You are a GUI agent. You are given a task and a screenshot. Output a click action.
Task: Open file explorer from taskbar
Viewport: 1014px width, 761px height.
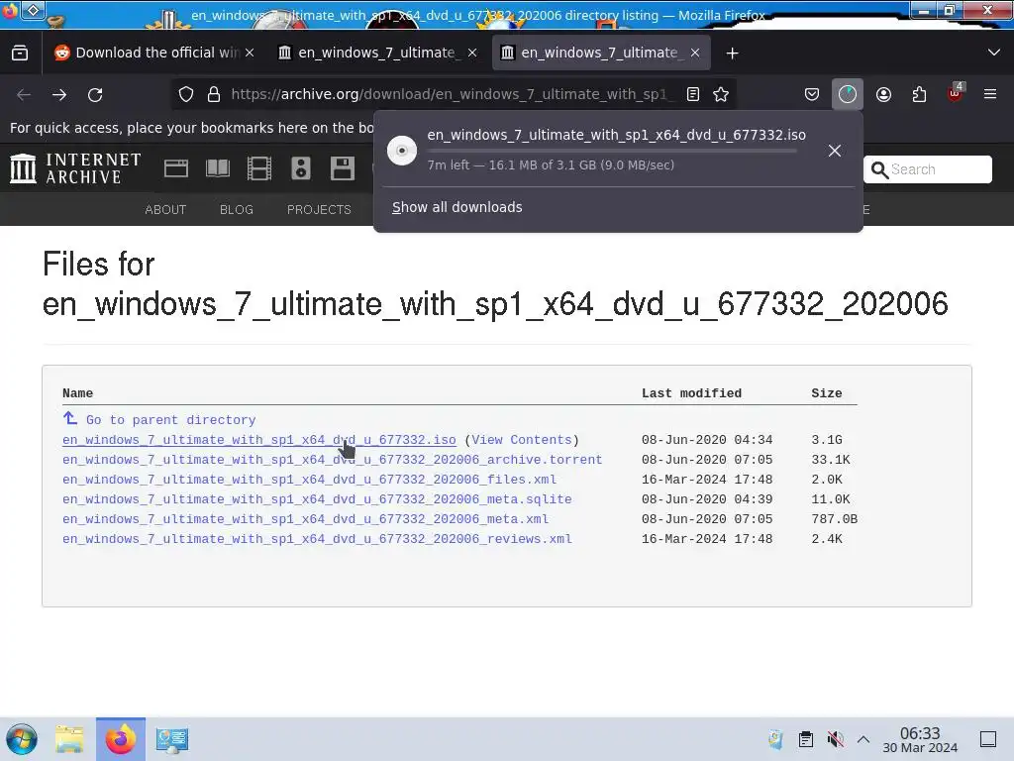tap(69, 739)
